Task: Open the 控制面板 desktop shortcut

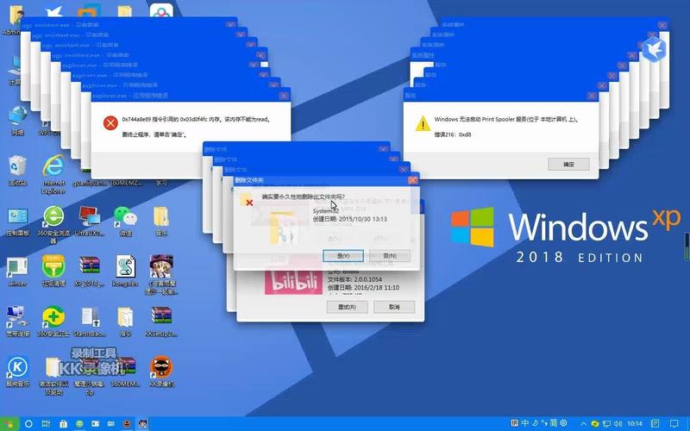Action: coord(17,222)
